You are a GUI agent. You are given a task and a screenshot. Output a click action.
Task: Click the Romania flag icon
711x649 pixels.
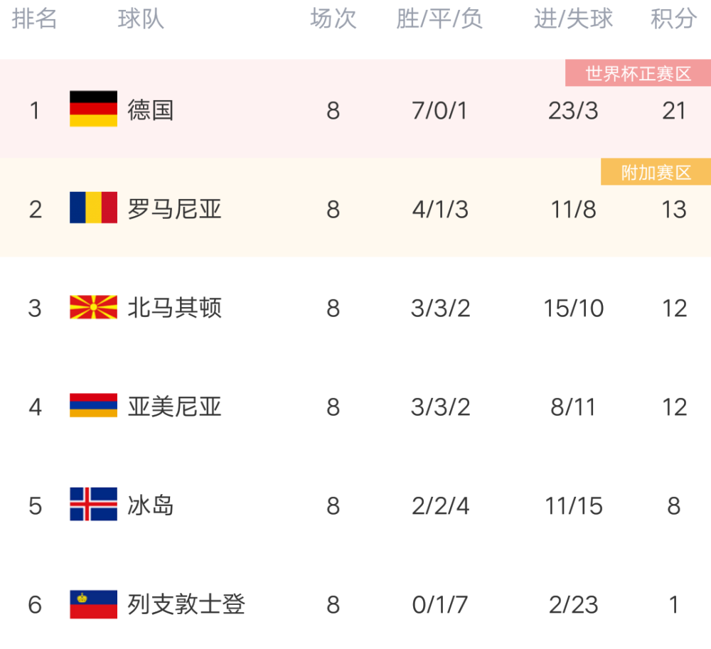[93, 208]
